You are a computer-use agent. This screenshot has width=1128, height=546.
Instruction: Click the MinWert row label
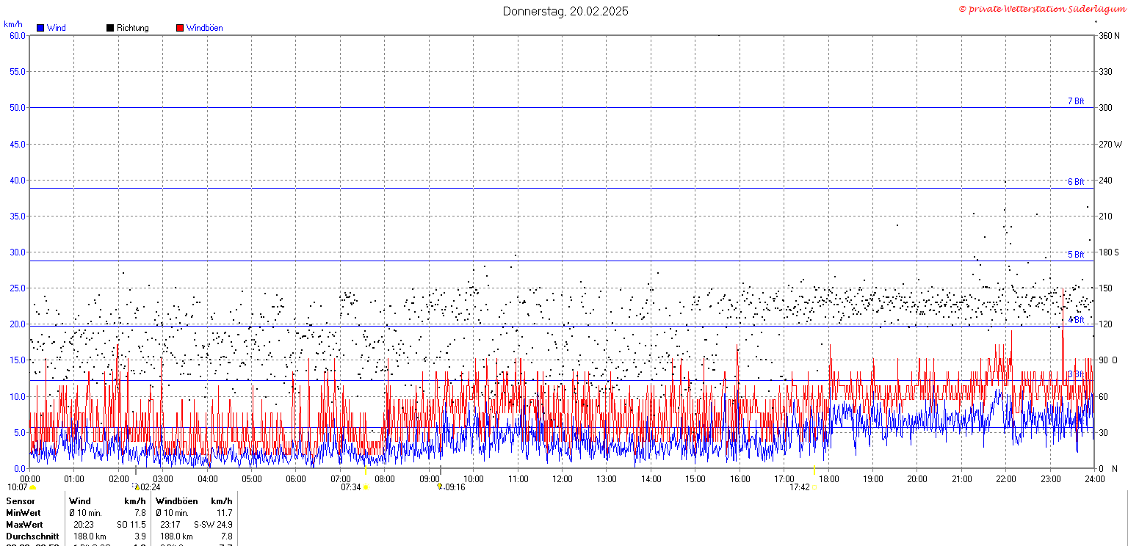(x=23, y=513)
